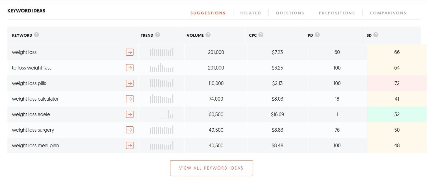
Task: Switch to the Related tab
Action: point(251,13)
